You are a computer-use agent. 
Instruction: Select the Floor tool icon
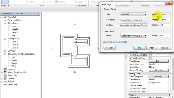point(45,2)
